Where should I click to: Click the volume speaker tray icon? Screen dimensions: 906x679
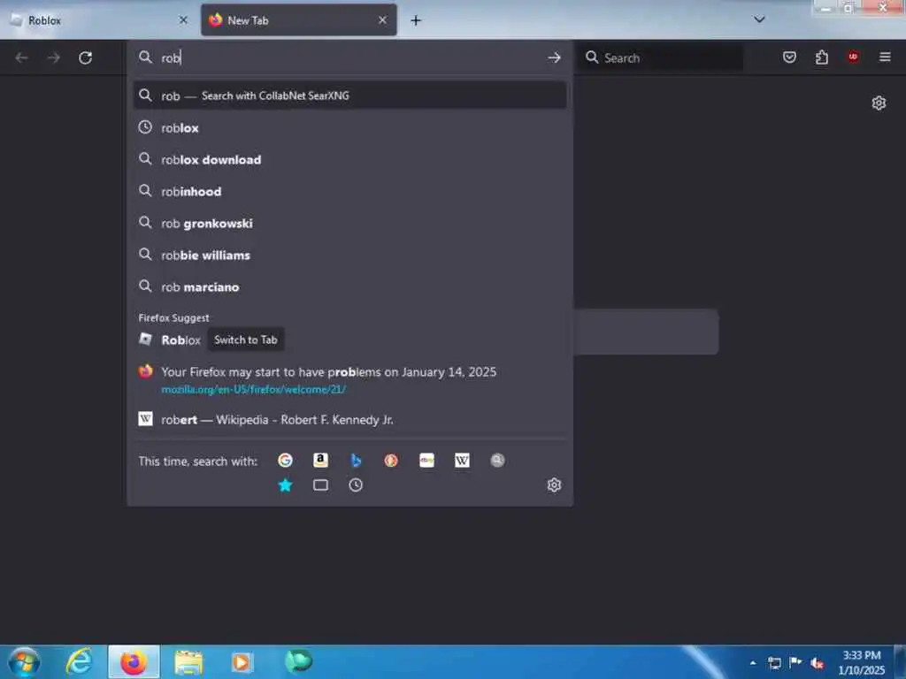pyautogui.click(x=817, y=663)
